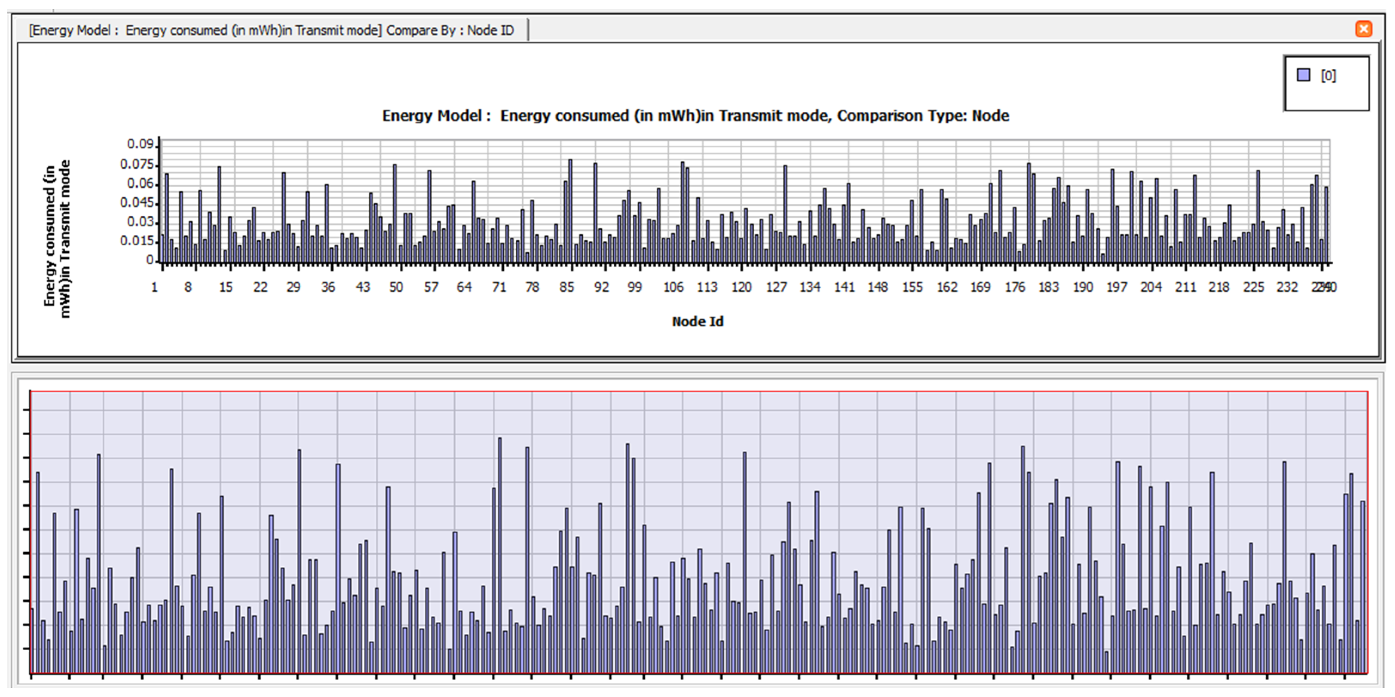Click the 0.09 Y-axis label

point(140,144)
